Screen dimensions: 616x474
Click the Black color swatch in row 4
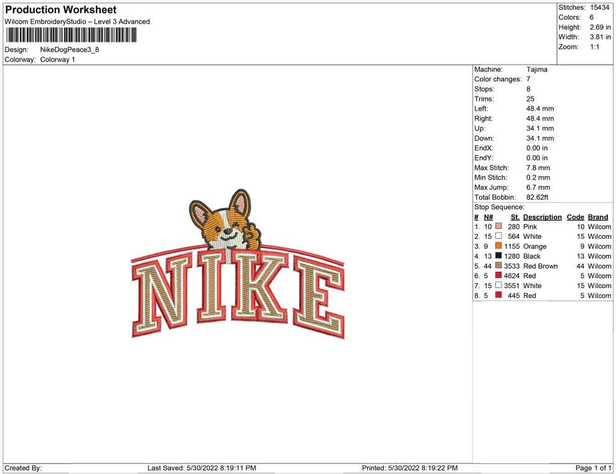pyautogui.click(x=498, y=256)
